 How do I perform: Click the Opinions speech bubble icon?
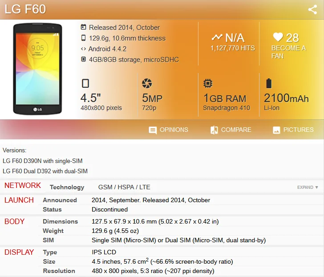[x=153, y=130]
